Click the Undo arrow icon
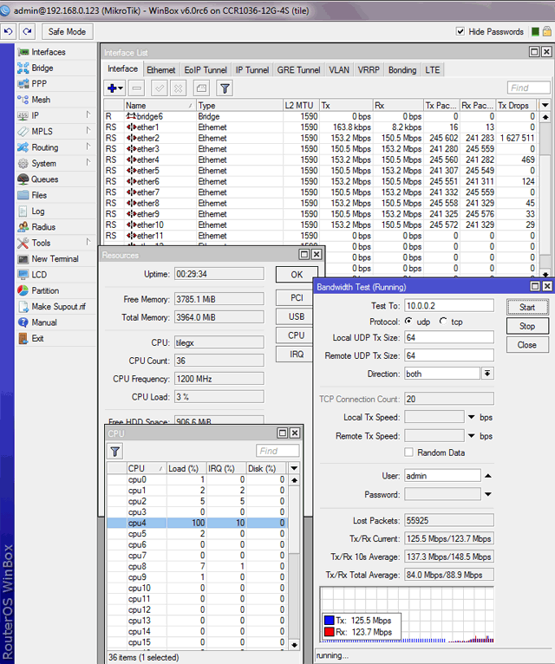Screen dimensions: 555x664 8,31
